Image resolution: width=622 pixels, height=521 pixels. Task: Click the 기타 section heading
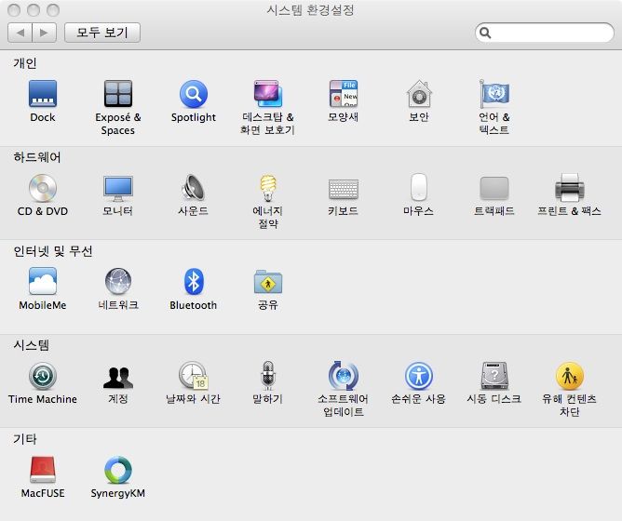[24, 439]
